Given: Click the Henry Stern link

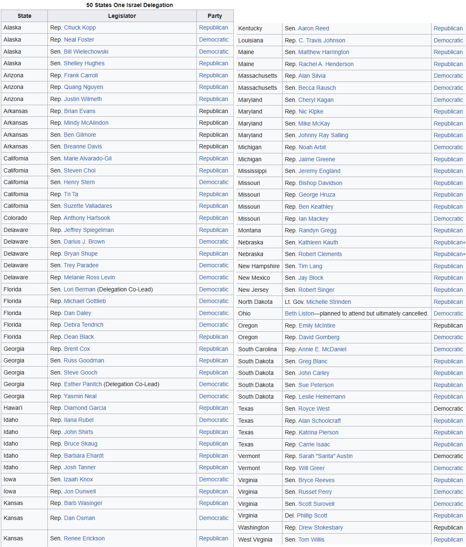Looking at the screenshot, I should pyautogui.click(x=79, y=182).
